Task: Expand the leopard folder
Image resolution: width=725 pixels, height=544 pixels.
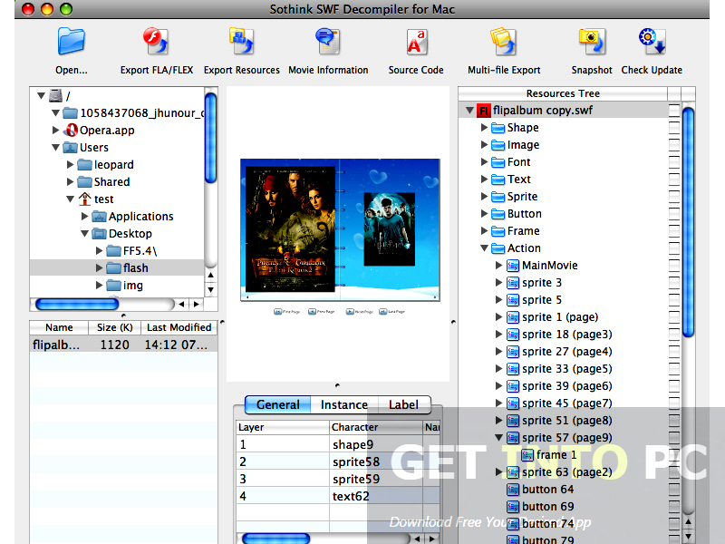Action: [71, 165]
